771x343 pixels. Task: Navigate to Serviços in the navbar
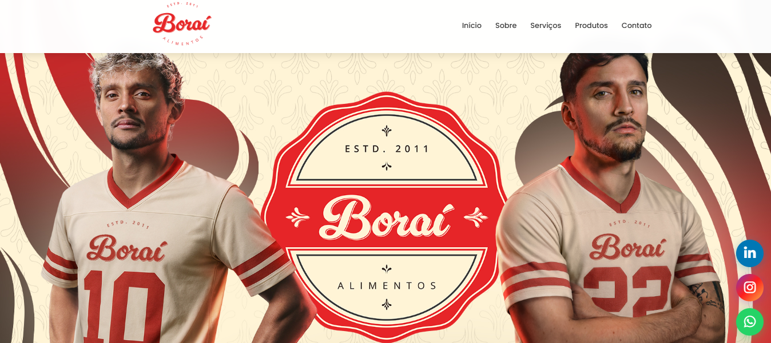click(x=546, y=26)
